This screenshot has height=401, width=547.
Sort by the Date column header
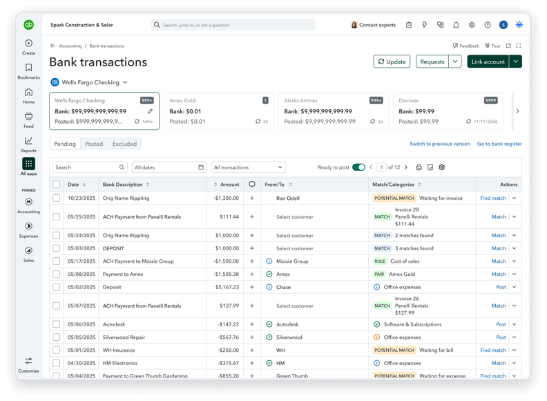(x=77, y=185)
